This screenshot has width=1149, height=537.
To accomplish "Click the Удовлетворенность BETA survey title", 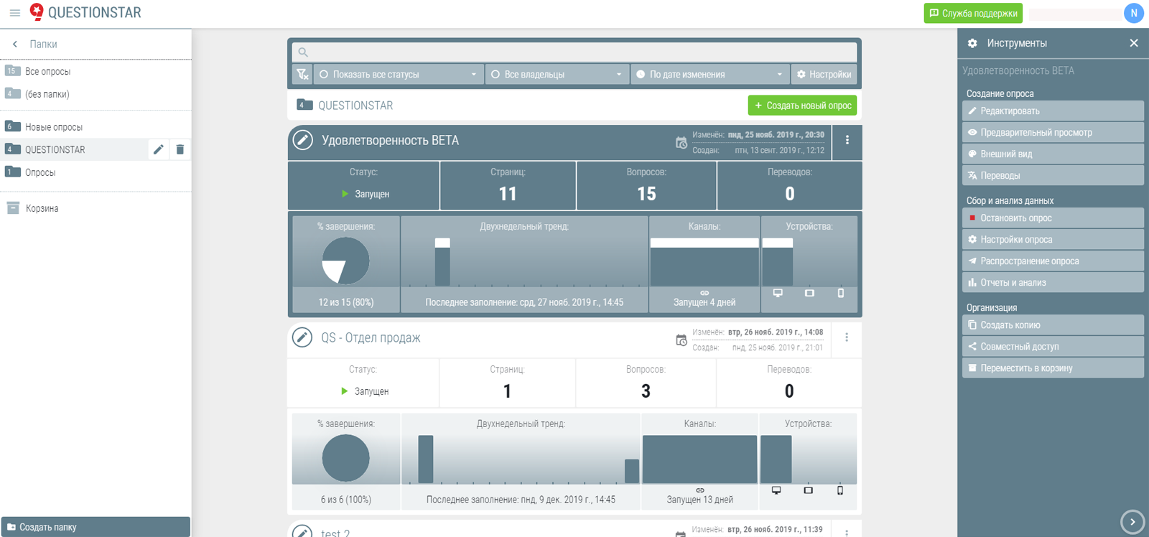I will (x=390, y=141).
